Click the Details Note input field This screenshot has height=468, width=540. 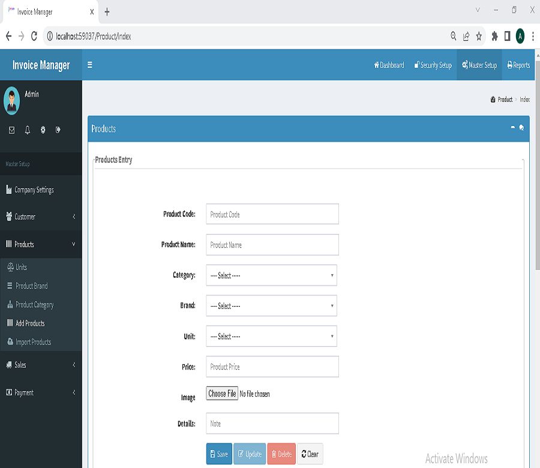(x=272, y=423)
